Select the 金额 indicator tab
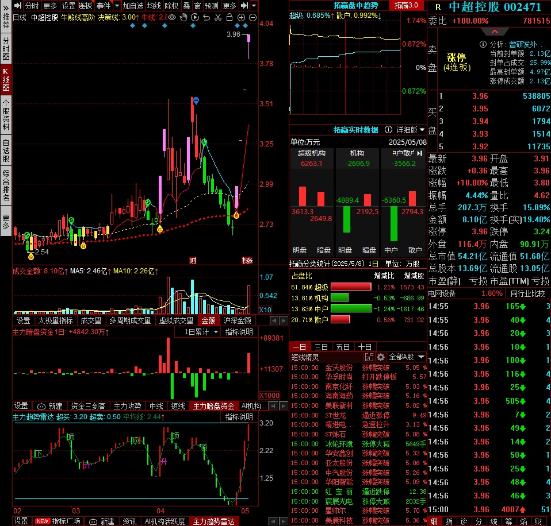Screen dimensions: 551x526 coord(208,320)
